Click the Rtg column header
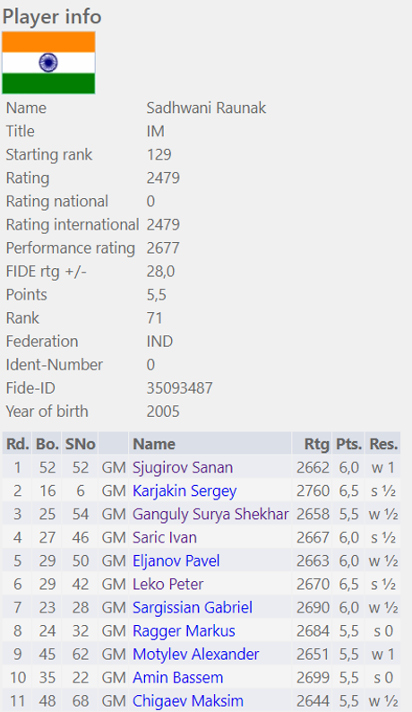This screenshot has width=412, height=712. [312, 444]
